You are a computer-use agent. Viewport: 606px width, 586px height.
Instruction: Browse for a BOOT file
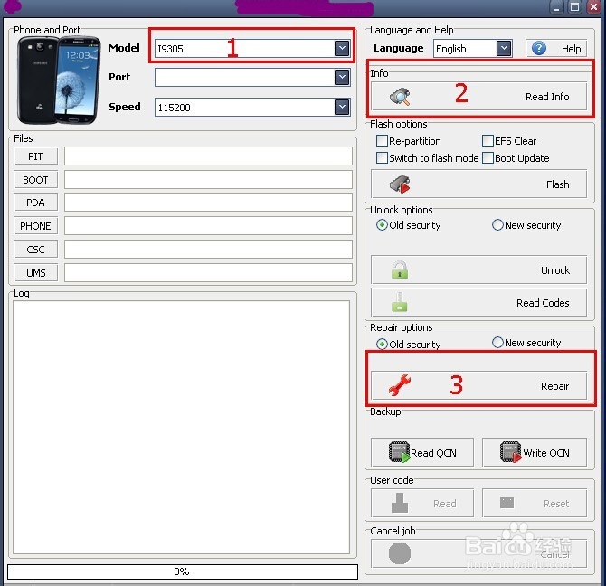[x=35, y=180]
